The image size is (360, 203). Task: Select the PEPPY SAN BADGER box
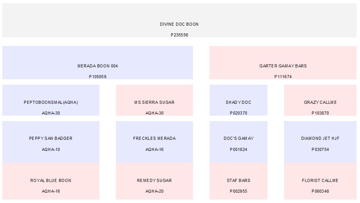(x=51, y=138)
